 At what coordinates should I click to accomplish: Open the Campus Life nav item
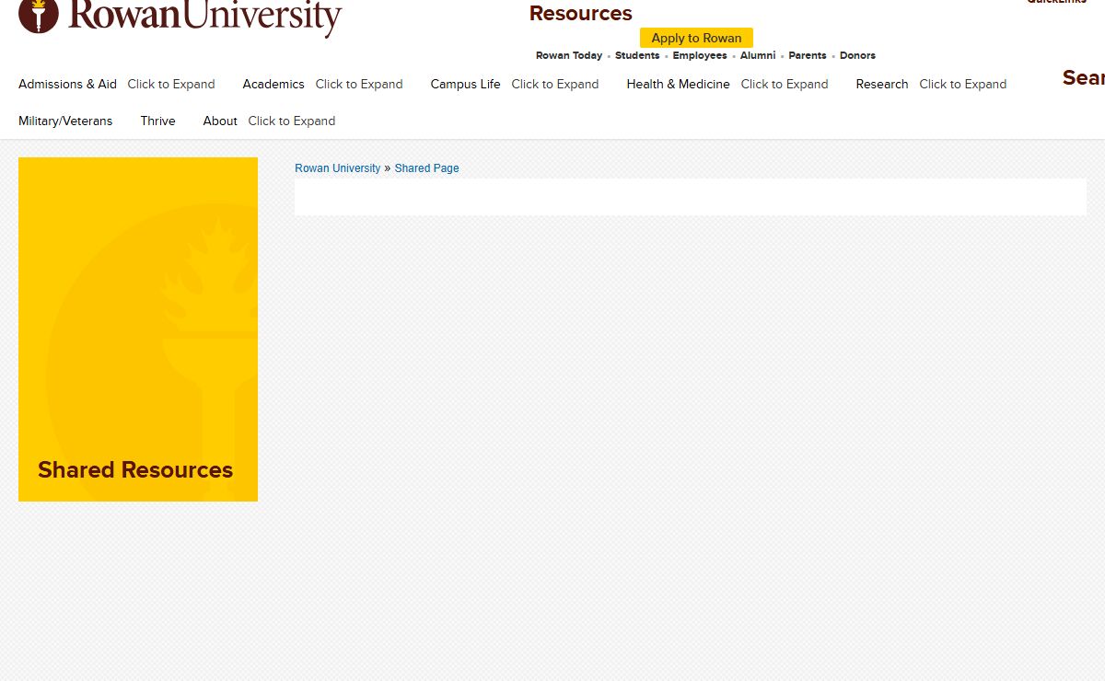click(x=466, y=84)
